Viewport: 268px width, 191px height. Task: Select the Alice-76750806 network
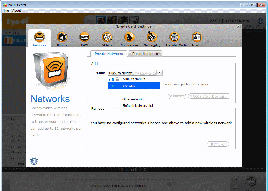coord(134,79)
